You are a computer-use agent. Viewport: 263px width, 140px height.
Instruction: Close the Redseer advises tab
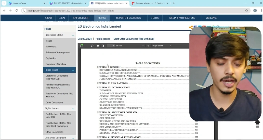pos(167,3)
